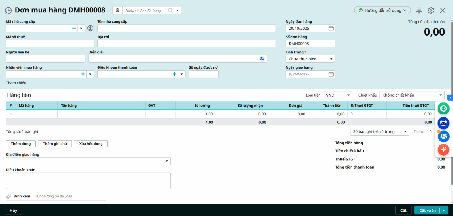Expand the side panel with blue arrow
This screenshot has height=216, width=453.
(x=450, y=97)
